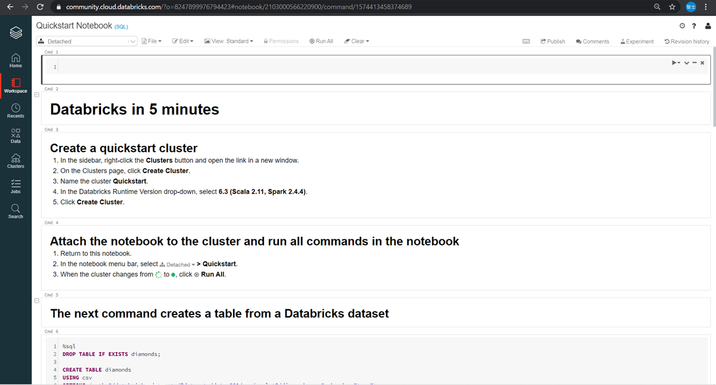Open the keyboard shortcuts icon

(526, 41)
